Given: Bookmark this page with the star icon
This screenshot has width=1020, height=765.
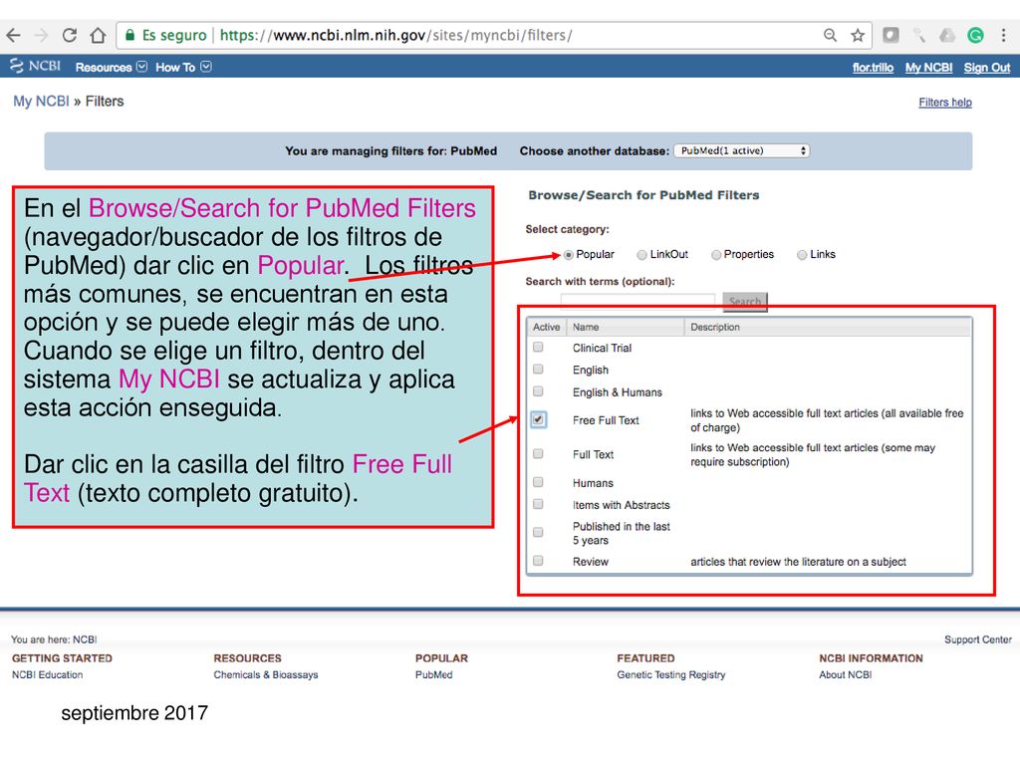Looking at the screenshot, I should [858, 35].
